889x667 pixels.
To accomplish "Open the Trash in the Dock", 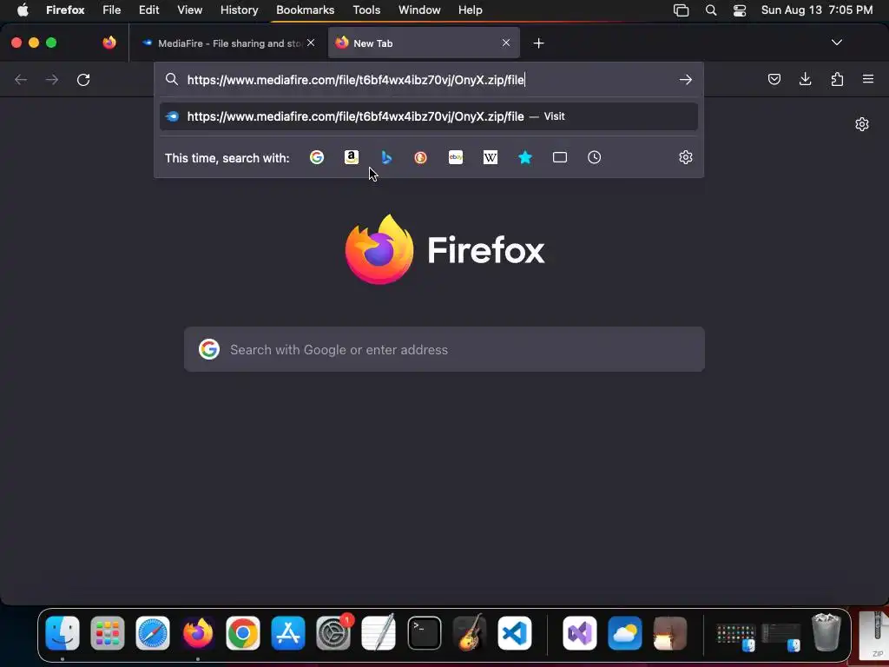I will point(826,632).
